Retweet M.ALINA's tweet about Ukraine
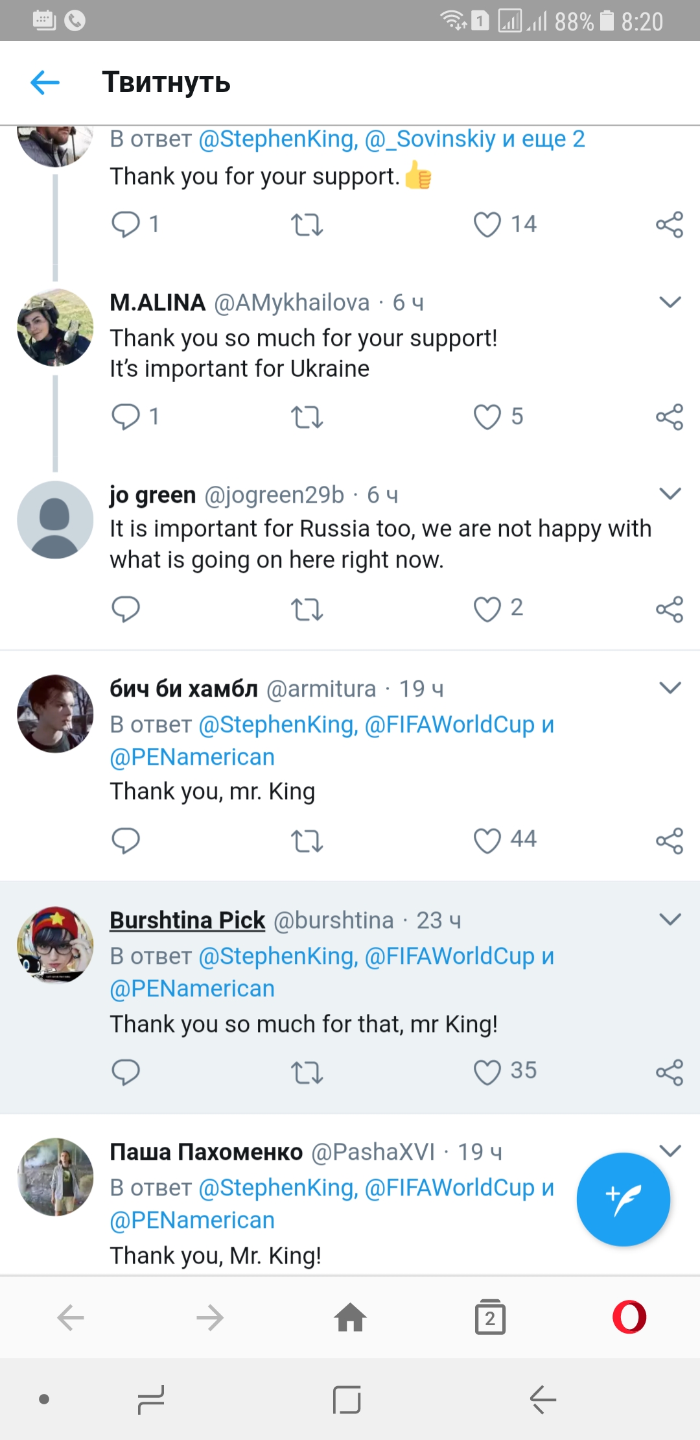The height and width of the screenshot is (1440, 700). pos(307,417)
